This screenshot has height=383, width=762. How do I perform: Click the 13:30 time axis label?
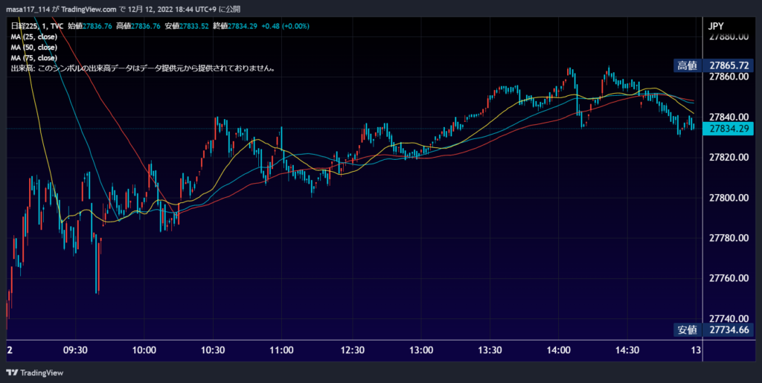(490, 350)
